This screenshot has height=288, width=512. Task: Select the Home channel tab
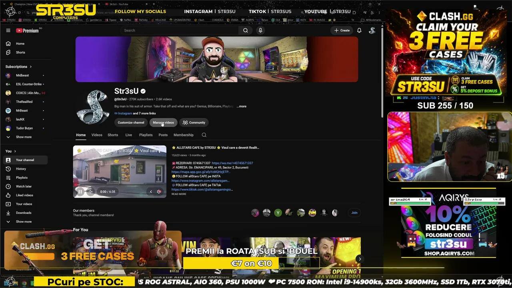tap(81, 135)
